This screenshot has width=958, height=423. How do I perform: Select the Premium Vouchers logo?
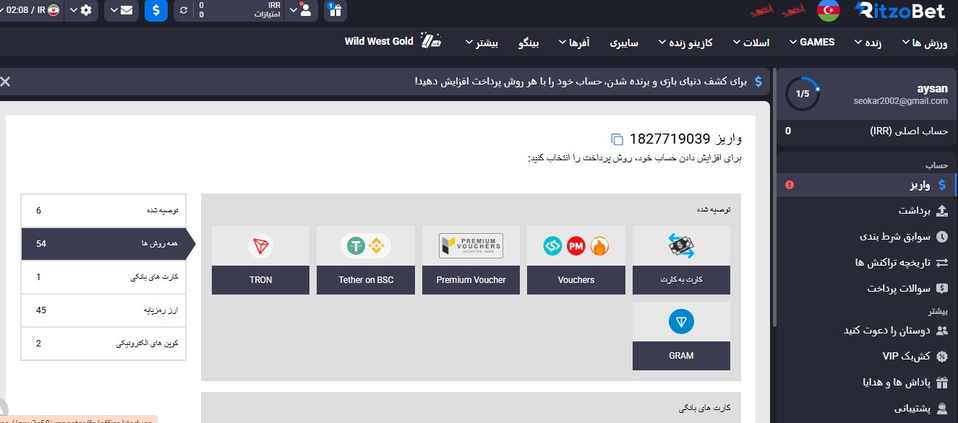coord(471,246)
